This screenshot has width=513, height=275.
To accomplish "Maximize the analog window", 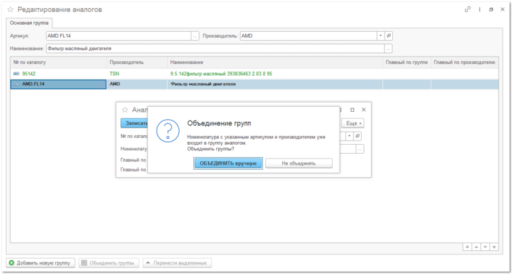I will 352,110.
